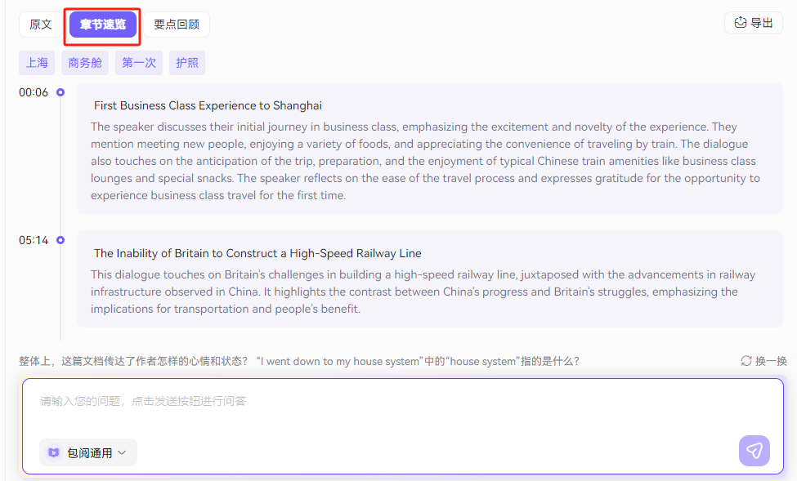Jump to timestamp 05:14

pos(34,240)
